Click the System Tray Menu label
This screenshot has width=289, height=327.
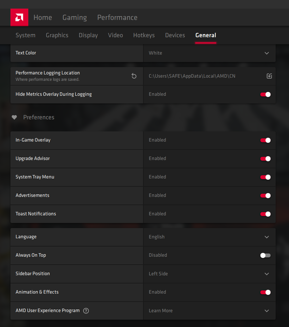35,177
